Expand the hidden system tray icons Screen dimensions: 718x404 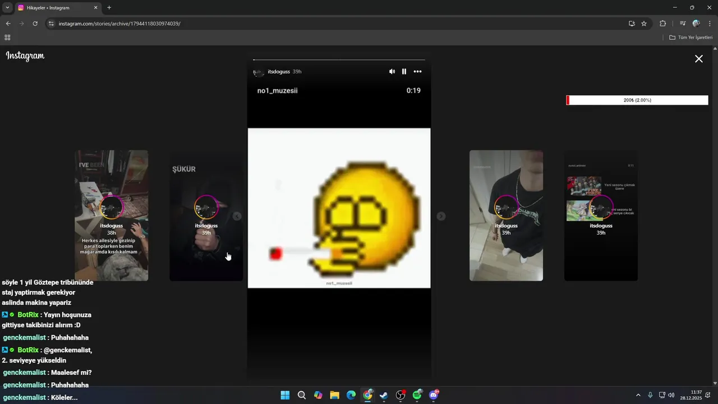(638, 395)
